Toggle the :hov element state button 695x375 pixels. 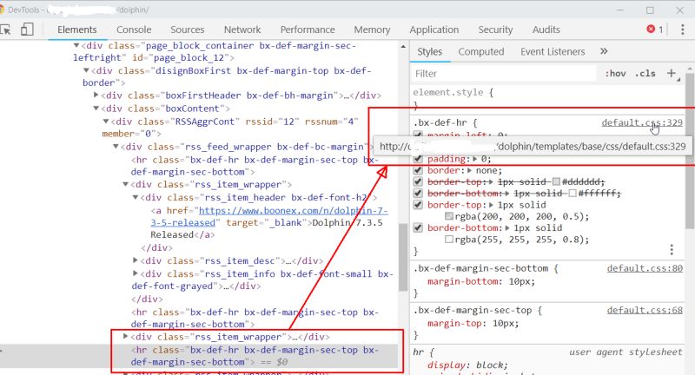(x=615, y=74)
